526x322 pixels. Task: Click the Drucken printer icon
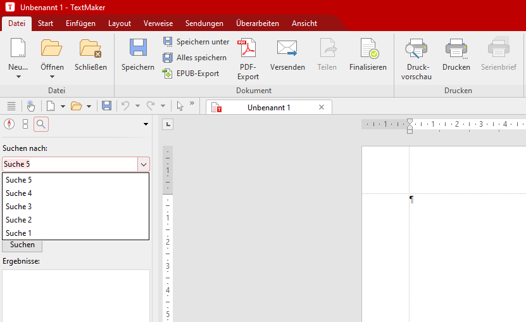456,48
